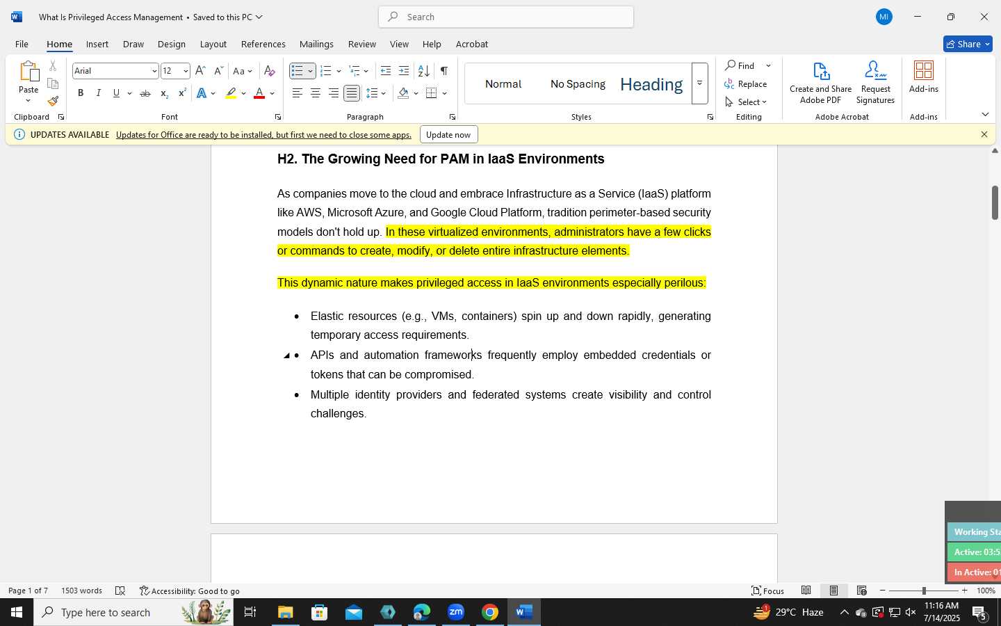This screenshot has width=1001, height=626.
Task: Open Read Mode view in status bar
Action: click(806, 591)
